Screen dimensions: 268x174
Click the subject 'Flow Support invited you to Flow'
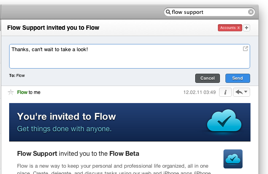click(53, 28)
